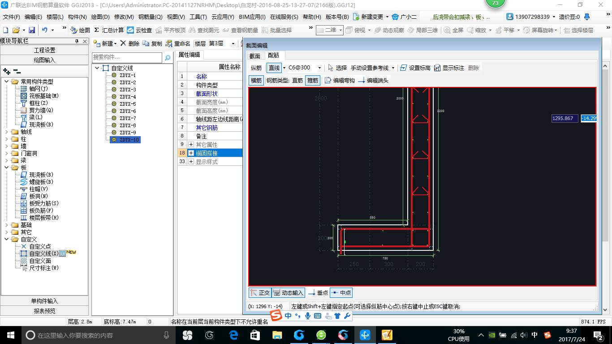Toggle 纵筋 longitudinal rebar mode
The height and width of the screenshot is (344, 612).
click(256, 68)
